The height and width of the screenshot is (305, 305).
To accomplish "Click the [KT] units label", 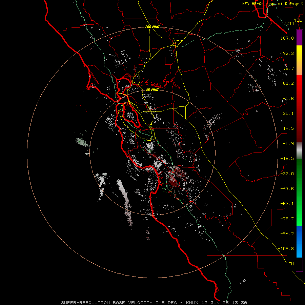I will pos(289,23).
